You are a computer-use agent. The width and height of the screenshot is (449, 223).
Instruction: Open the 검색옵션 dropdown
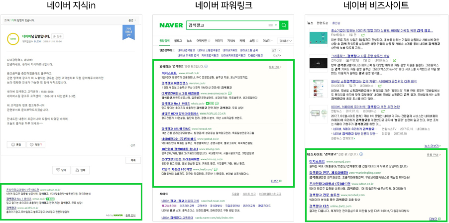click(285, 41)
